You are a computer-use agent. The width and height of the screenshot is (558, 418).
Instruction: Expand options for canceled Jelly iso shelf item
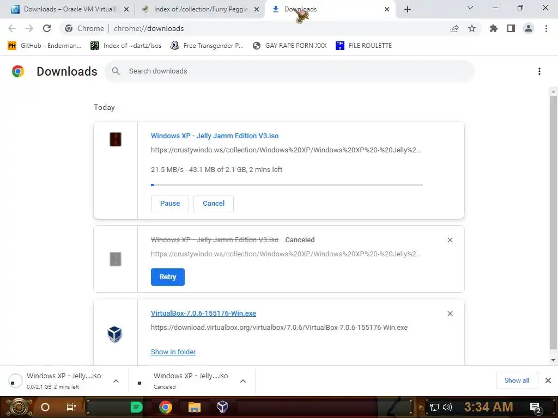[243, 381]
